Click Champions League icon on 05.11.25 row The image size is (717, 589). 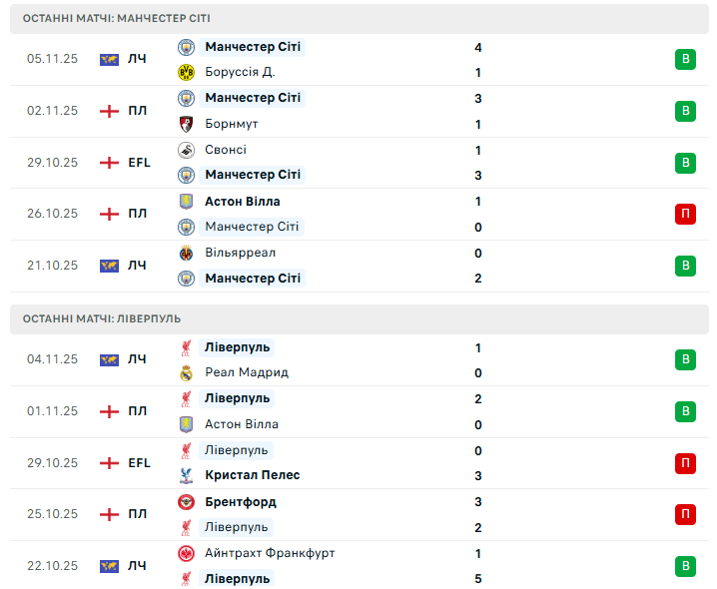[110, 60]
